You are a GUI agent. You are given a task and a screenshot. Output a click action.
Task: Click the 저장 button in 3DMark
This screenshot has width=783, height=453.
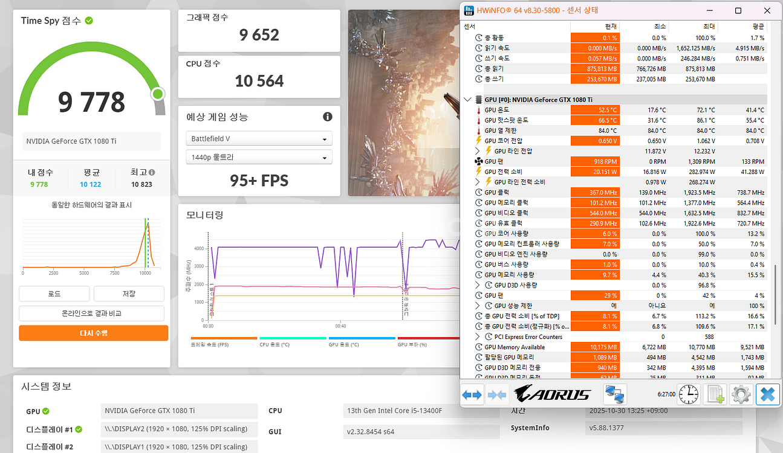point(128,294)
